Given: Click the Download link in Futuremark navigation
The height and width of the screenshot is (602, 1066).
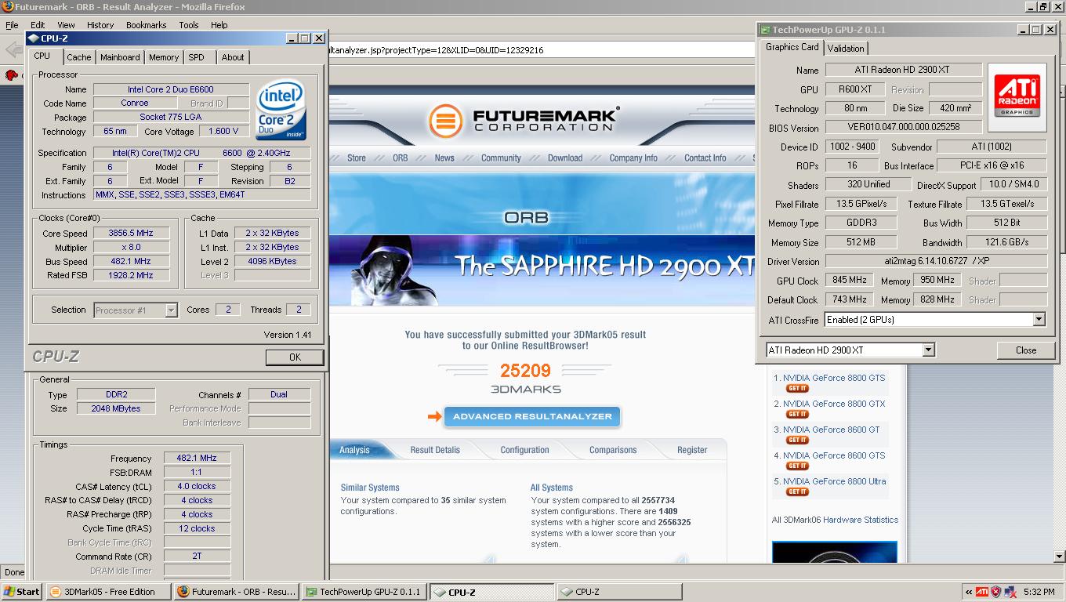Looking at the screenshot, I should coord(565,158).
